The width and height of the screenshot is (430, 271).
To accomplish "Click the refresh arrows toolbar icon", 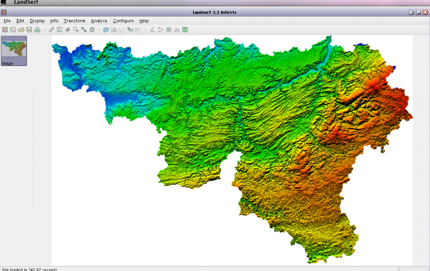I will tap(92, 30).
